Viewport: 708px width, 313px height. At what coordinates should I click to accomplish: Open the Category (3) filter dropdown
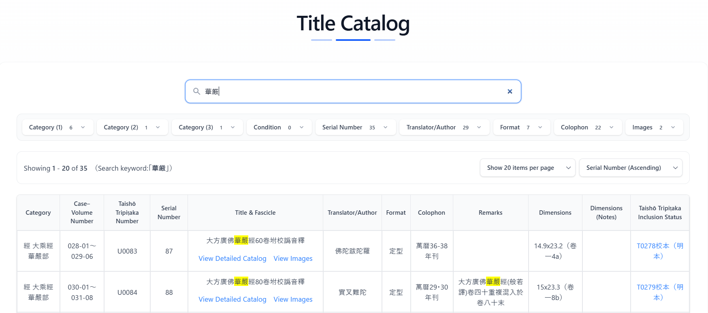(207, 127)
